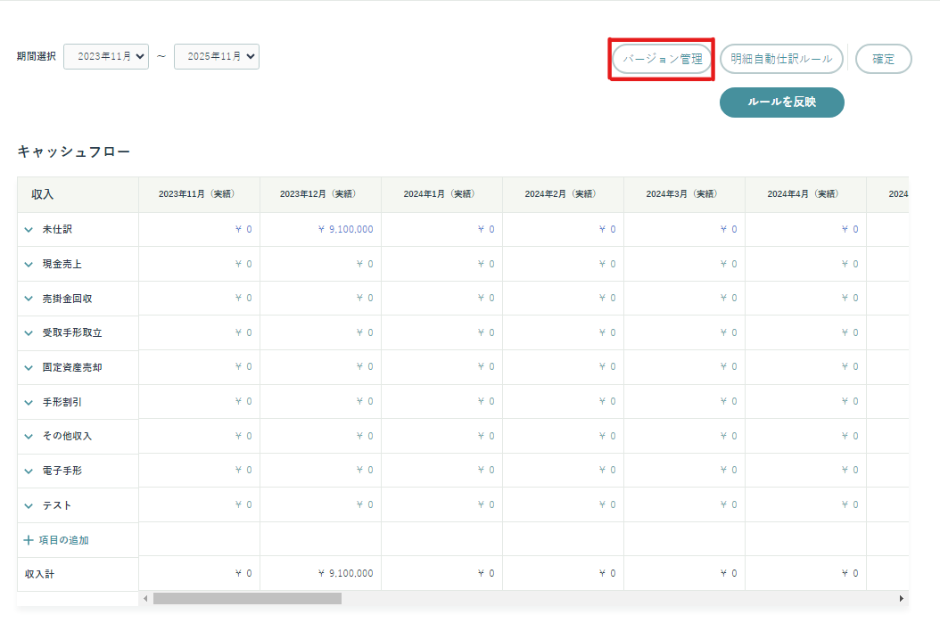
Task: Click 電子手形 value for 2023年12月
Action: [365, 471]
